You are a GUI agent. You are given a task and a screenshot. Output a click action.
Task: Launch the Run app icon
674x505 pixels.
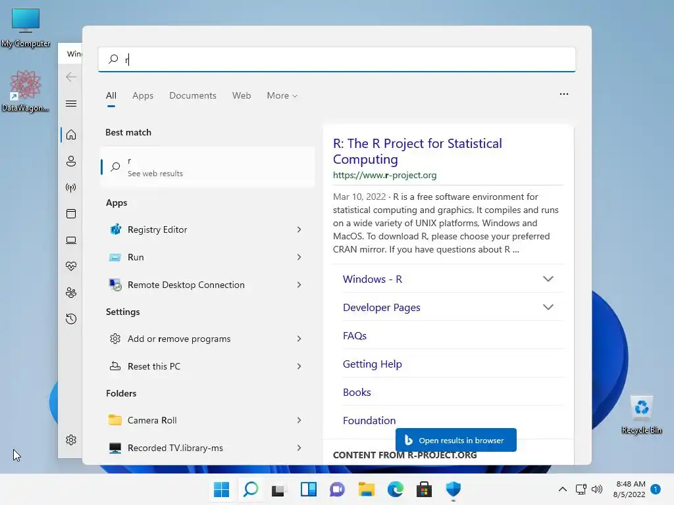[115, 257]
